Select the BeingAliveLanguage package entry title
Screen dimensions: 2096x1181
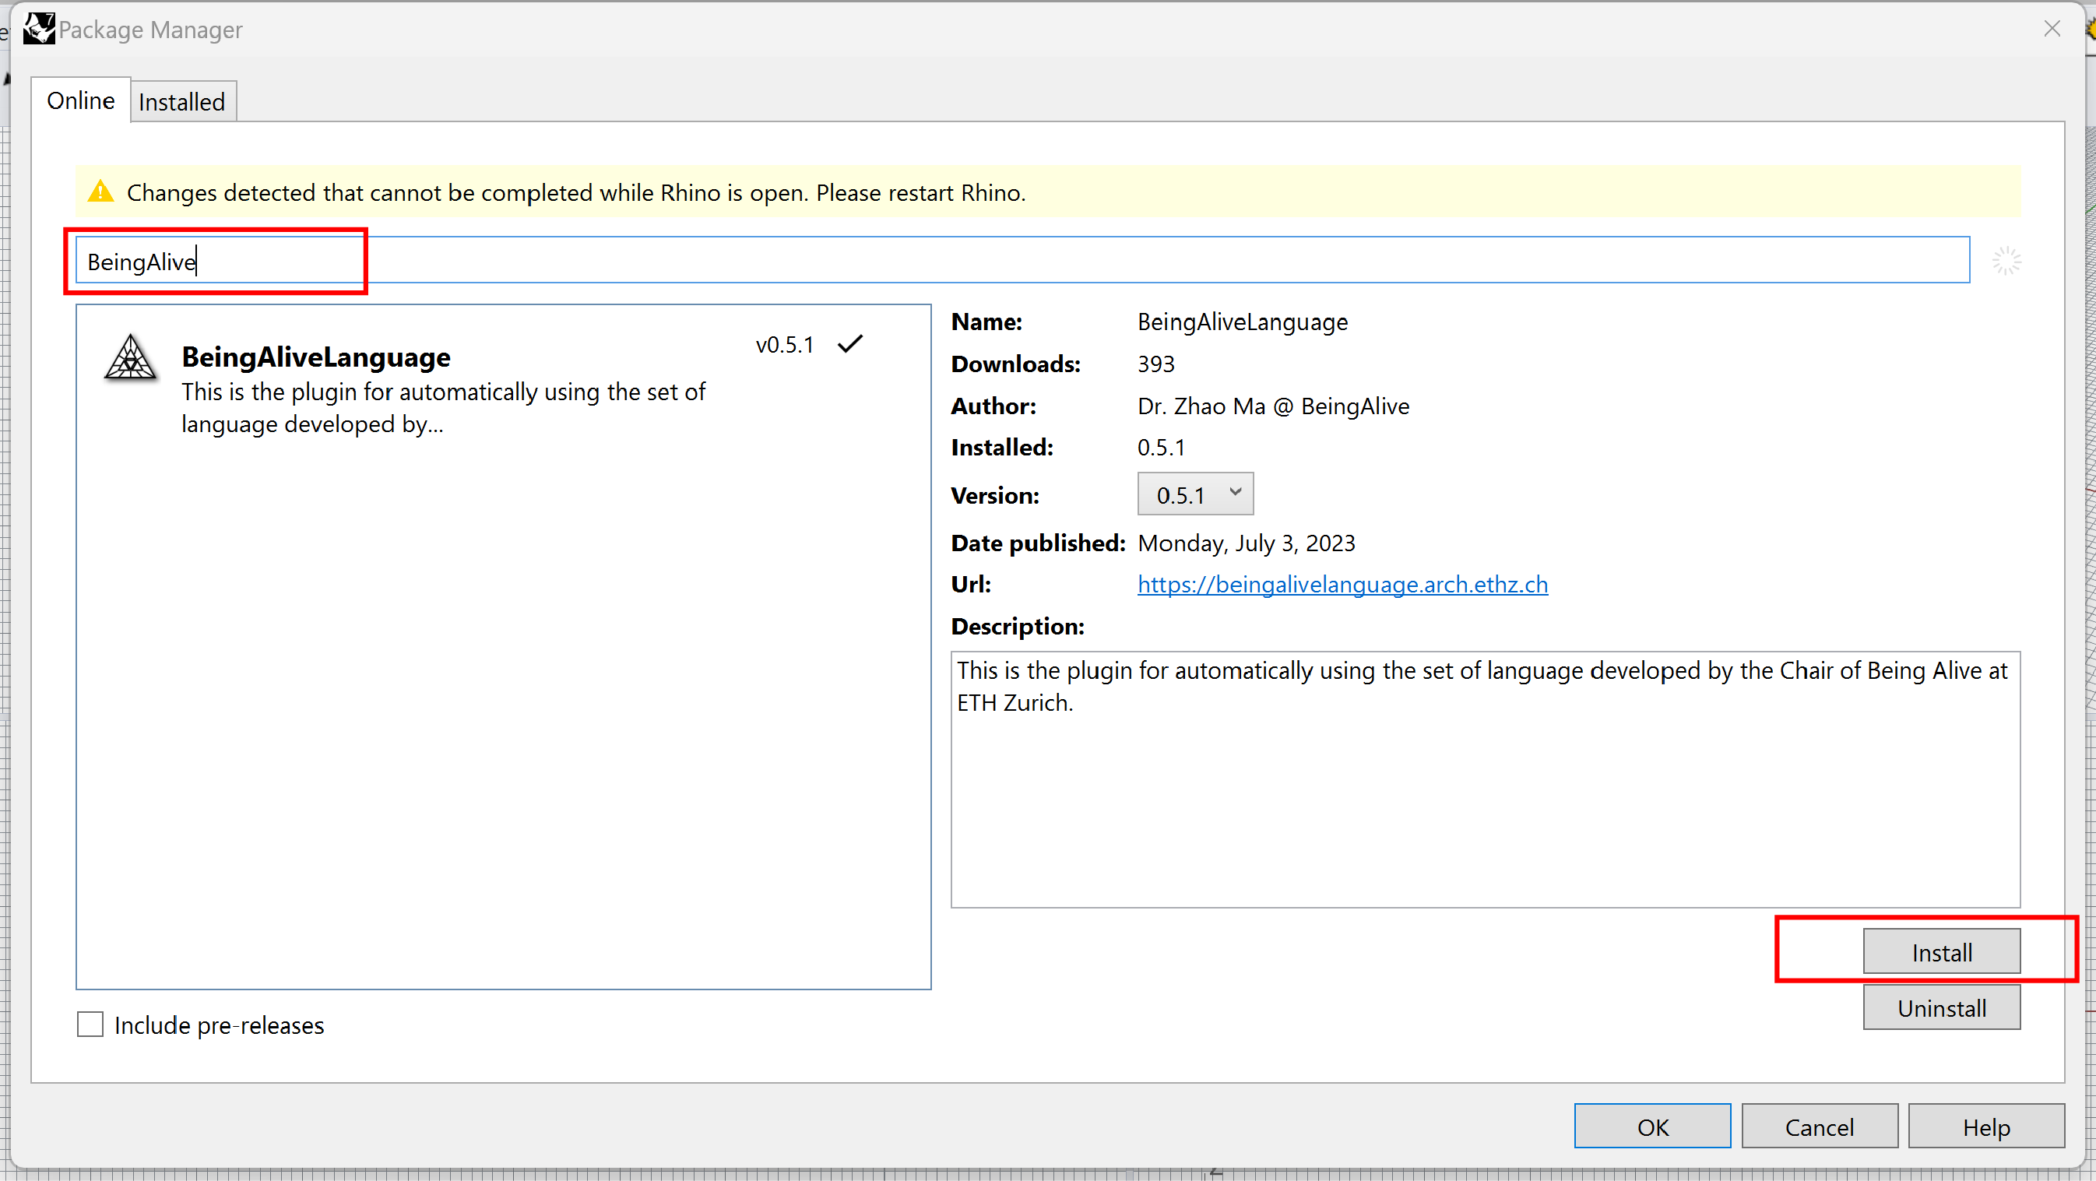(315, 357)
